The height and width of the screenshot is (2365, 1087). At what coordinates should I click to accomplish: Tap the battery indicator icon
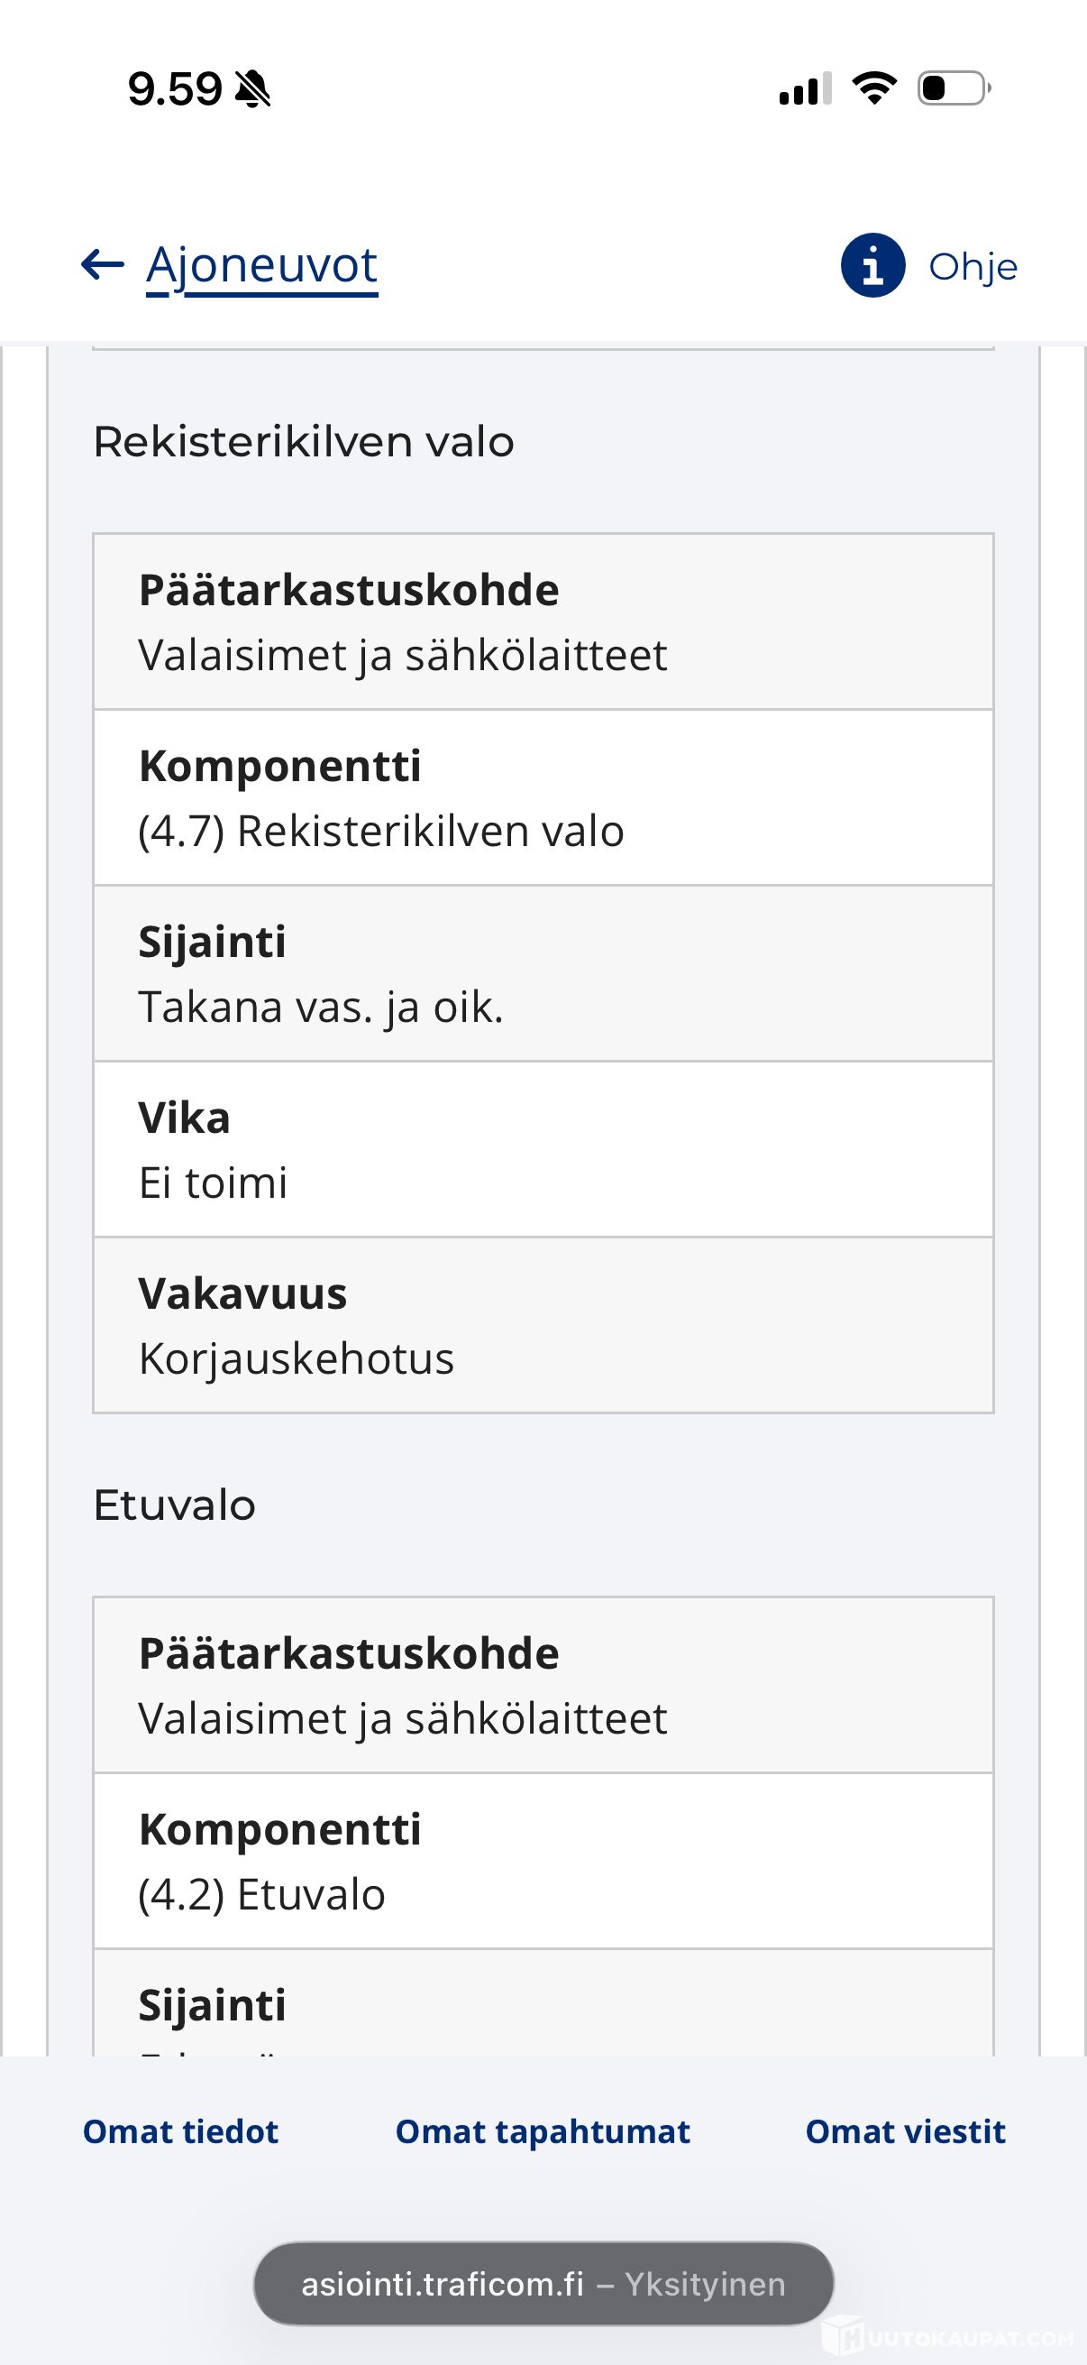coord(954,88)
